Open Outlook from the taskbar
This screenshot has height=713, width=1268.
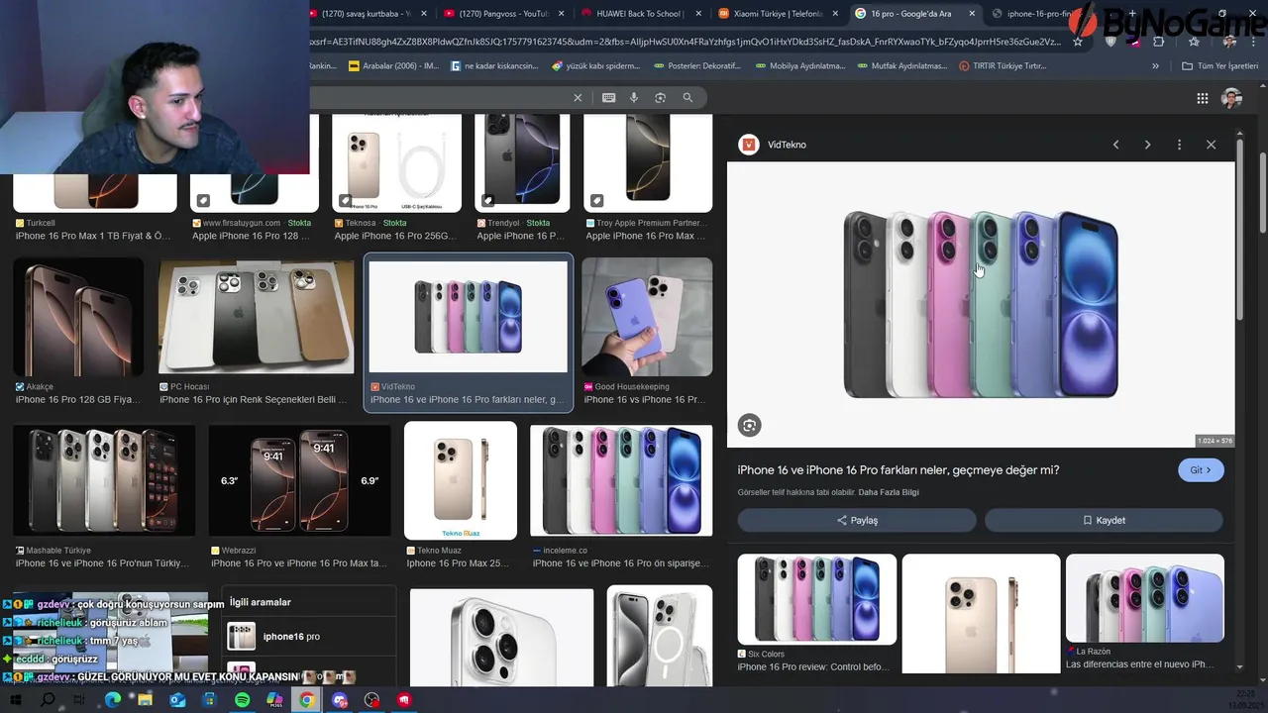click(x=177, y=700)
